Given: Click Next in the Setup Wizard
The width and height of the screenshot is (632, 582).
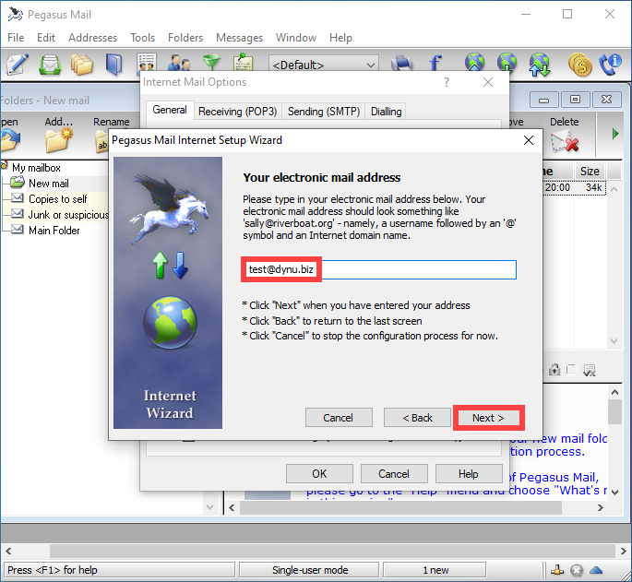Looking at the screenshot, I should (x=488, y=418).
